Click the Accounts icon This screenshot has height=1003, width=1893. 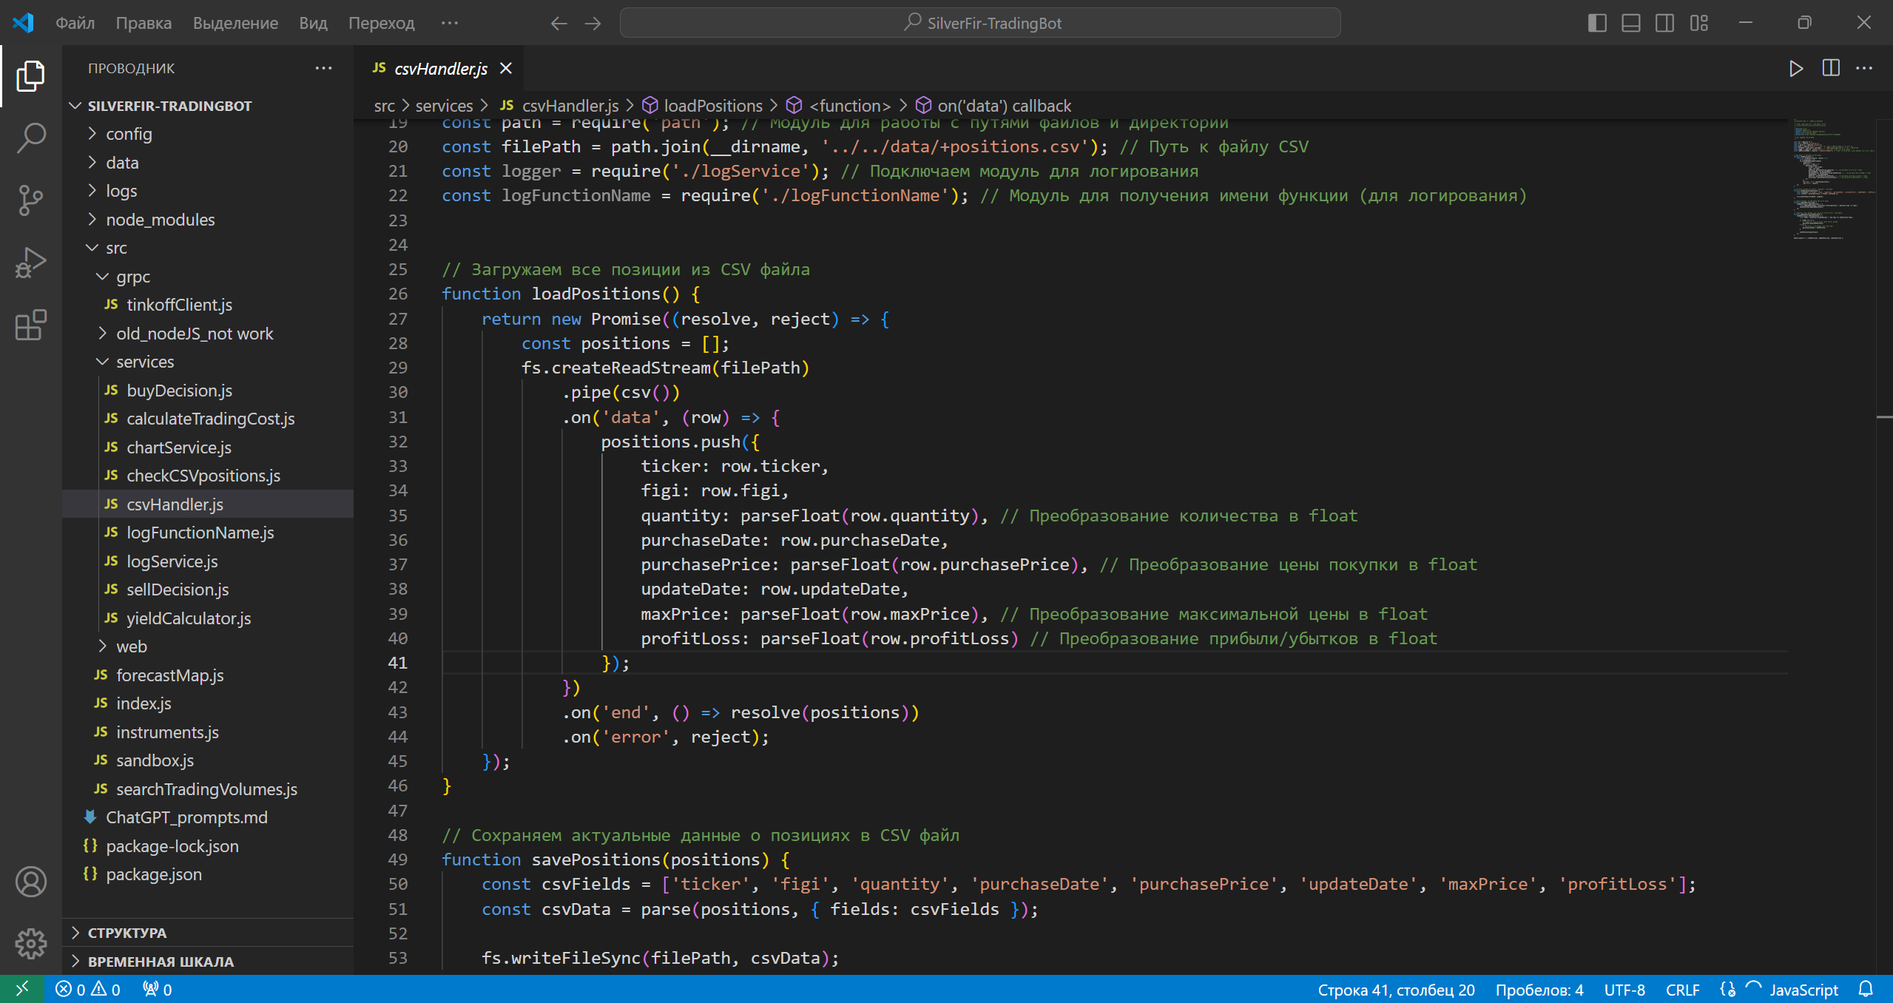pyautogui.click(x=30, y=882)
